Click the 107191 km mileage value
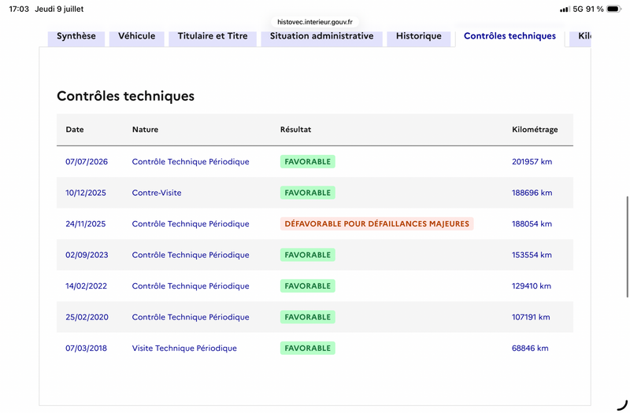The image size is (630, 413). [x=531, y=317]
